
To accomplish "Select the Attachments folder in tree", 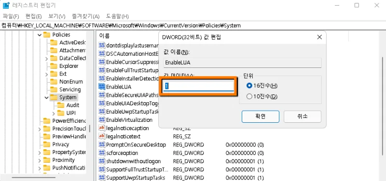I will (x=72, y=51).
